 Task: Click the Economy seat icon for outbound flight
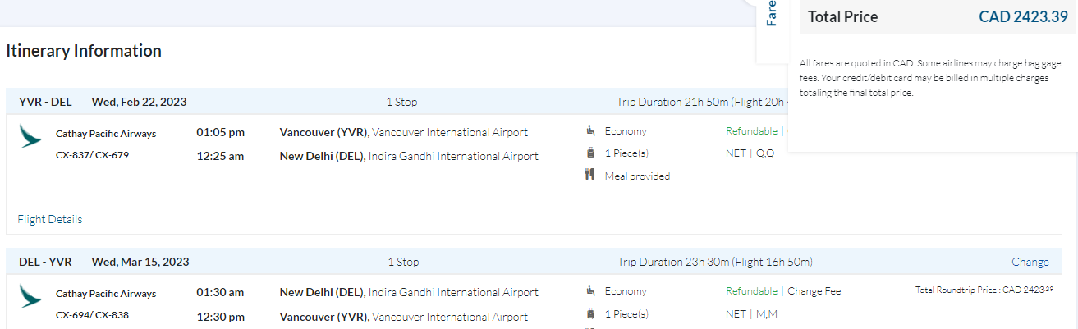tap(589, 130)
